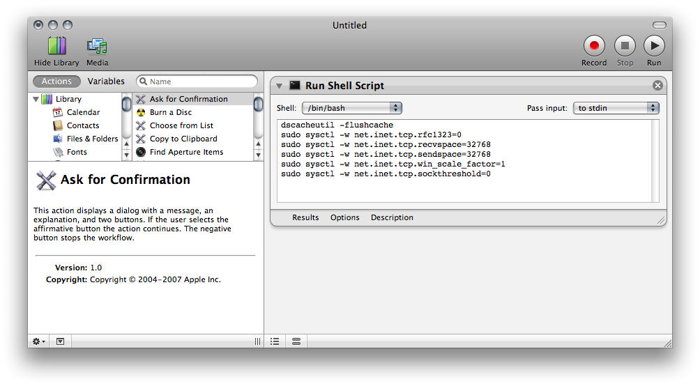Open the Options tab of the action
The image size is (700, 386).
point(344,217)
